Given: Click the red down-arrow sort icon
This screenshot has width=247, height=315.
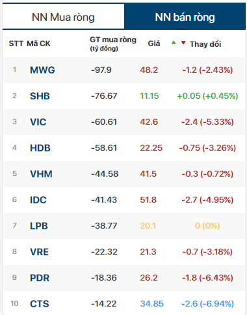Looking at the screenshot, I should coord(183,43).
